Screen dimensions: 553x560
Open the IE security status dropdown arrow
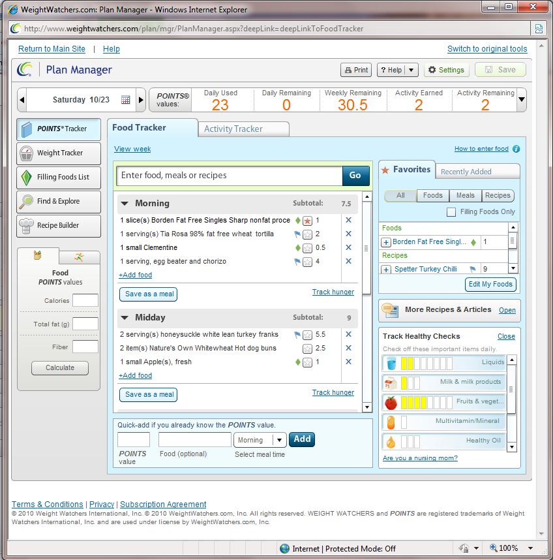476,548
